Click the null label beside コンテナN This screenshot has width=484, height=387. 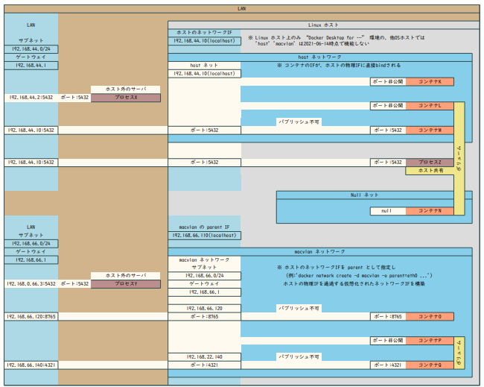386,211
